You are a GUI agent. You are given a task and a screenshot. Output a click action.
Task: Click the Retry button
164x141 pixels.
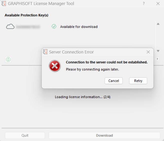(138, 81)
